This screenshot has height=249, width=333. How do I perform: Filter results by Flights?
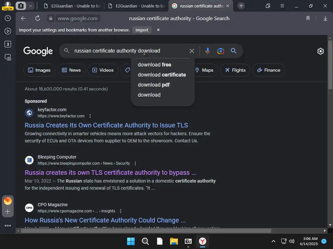click(x=235, y=70)
